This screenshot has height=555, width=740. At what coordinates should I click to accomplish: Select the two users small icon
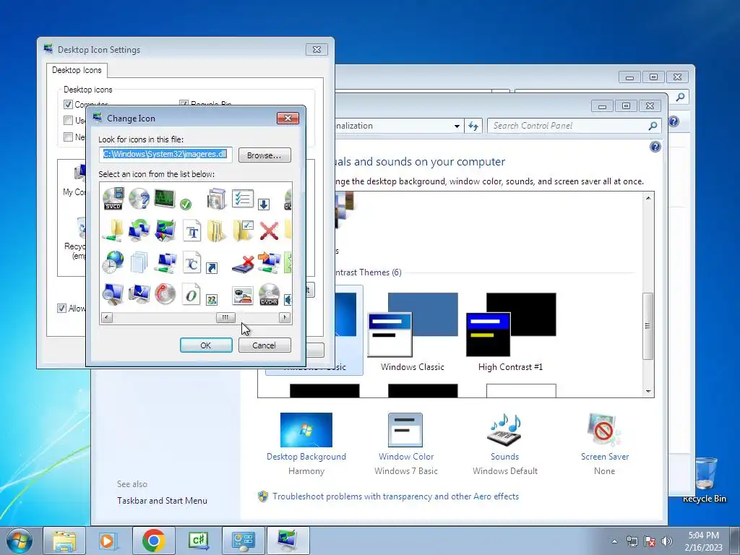(212, 300)
